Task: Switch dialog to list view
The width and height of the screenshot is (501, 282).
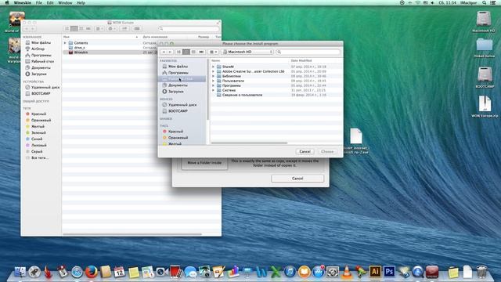Action: [x=186, y=52]
